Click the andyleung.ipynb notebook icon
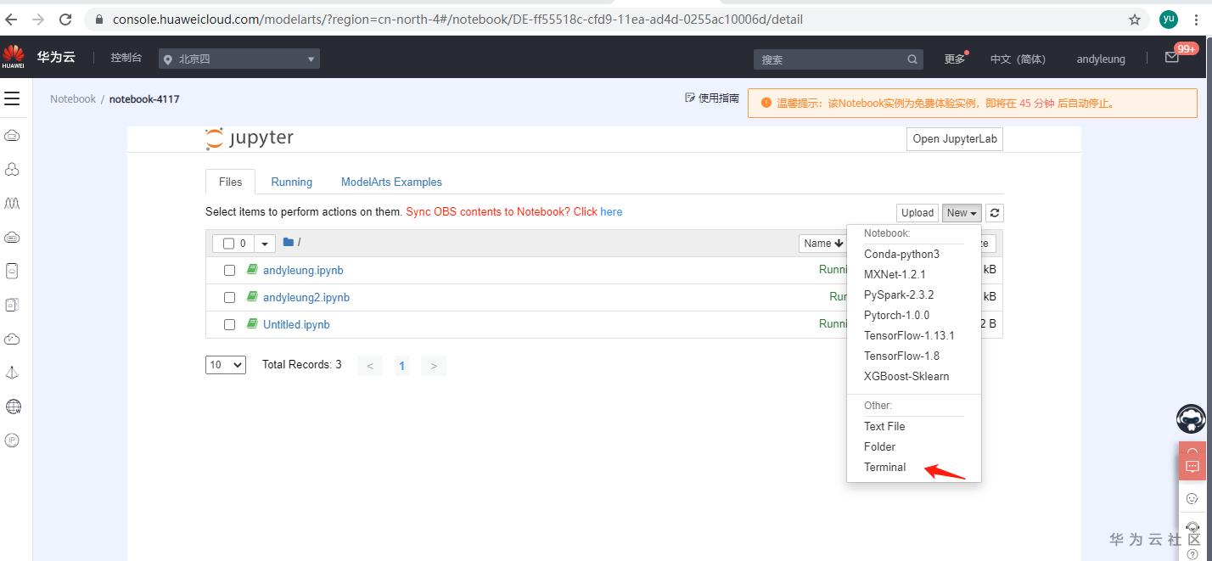 tap(252, 269)
